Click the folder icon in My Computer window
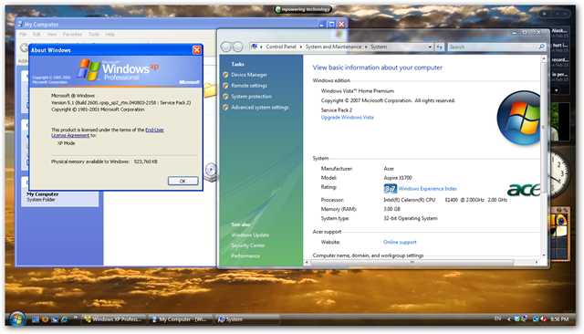 pos(211,90)
